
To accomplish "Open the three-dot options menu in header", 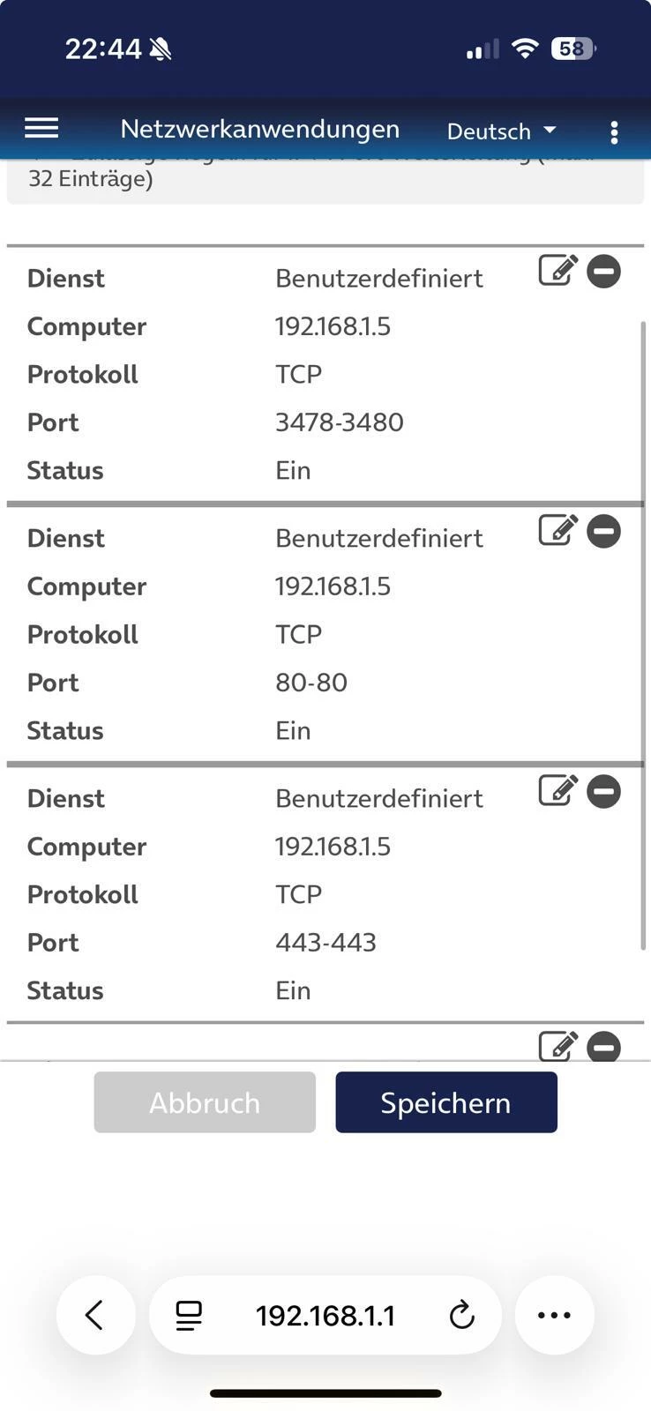I will pyautogui.click(x=614, y=132).
